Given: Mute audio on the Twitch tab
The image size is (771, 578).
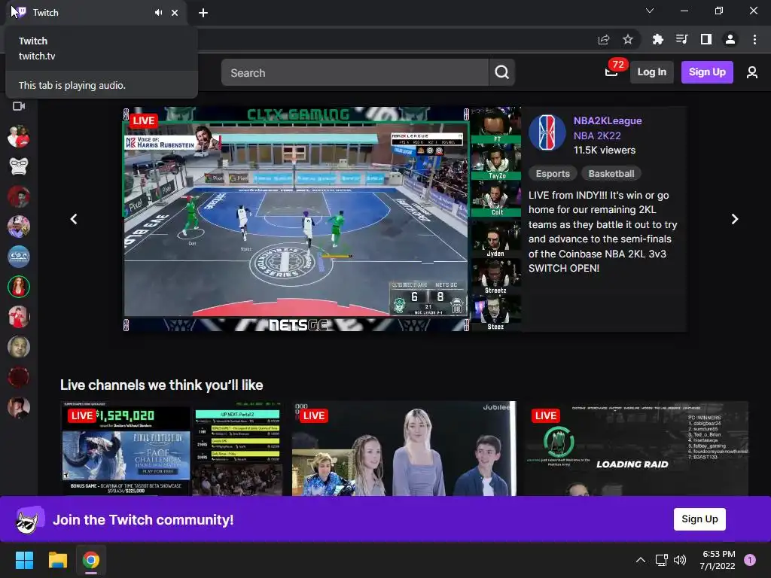Looking at the screenshot, I should 158,13.
